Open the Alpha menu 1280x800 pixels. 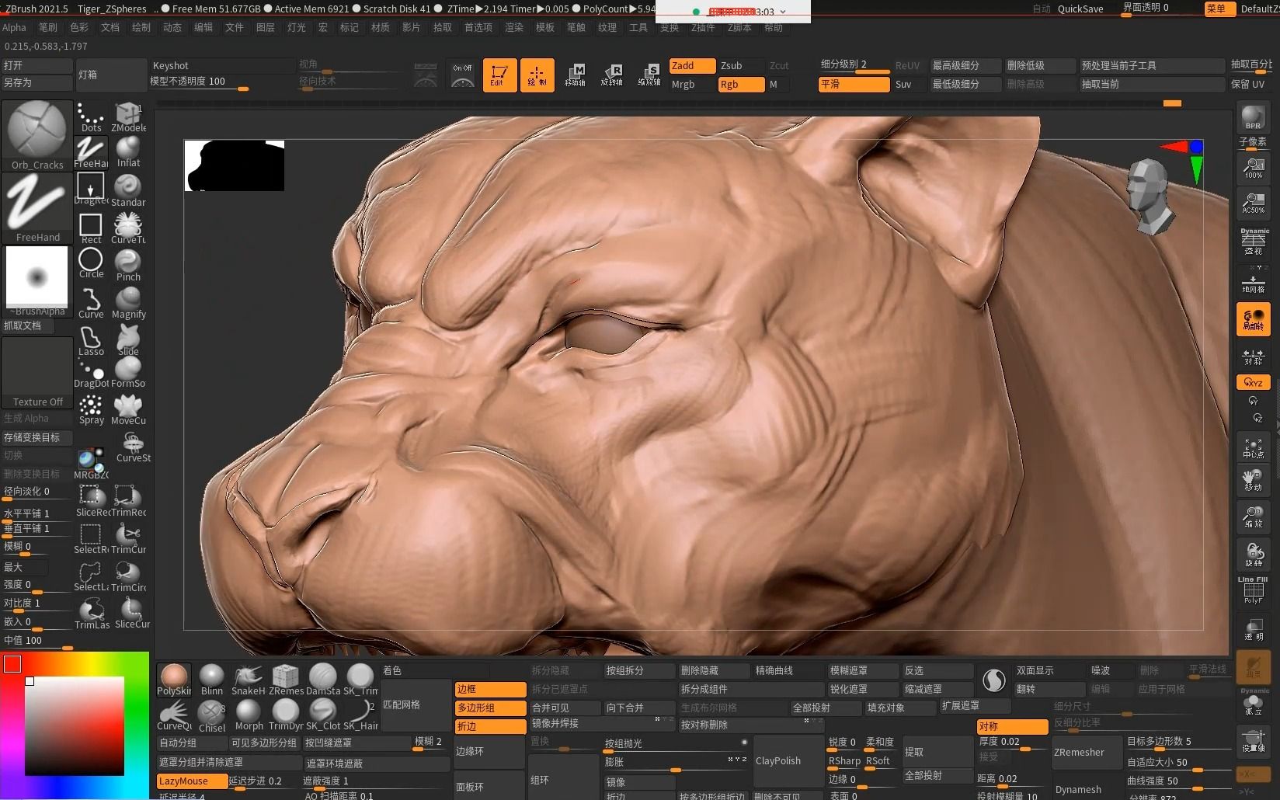coord(14,27)
